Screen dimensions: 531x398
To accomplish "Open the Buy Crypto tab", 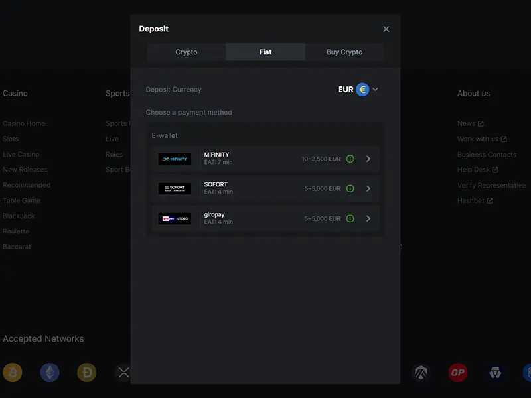I will click(x=344, y=52).
